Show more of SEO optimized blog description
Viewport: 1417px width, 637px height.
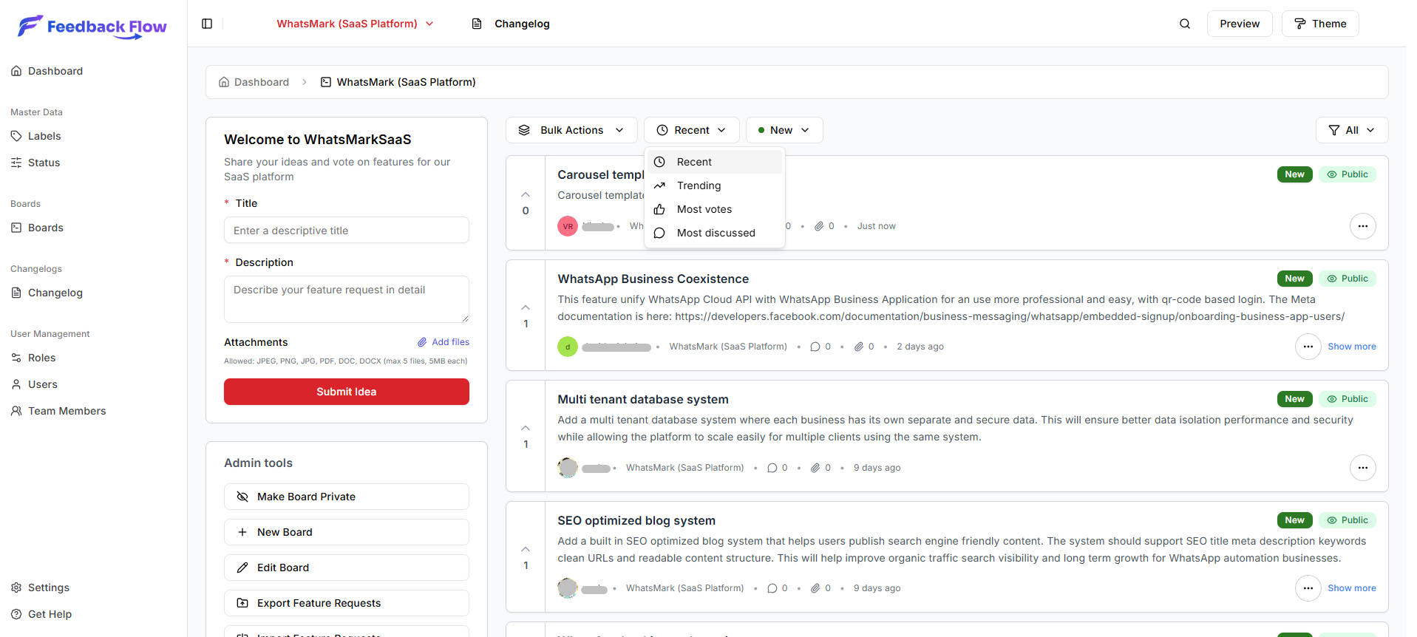click(x=1352, y=588)
